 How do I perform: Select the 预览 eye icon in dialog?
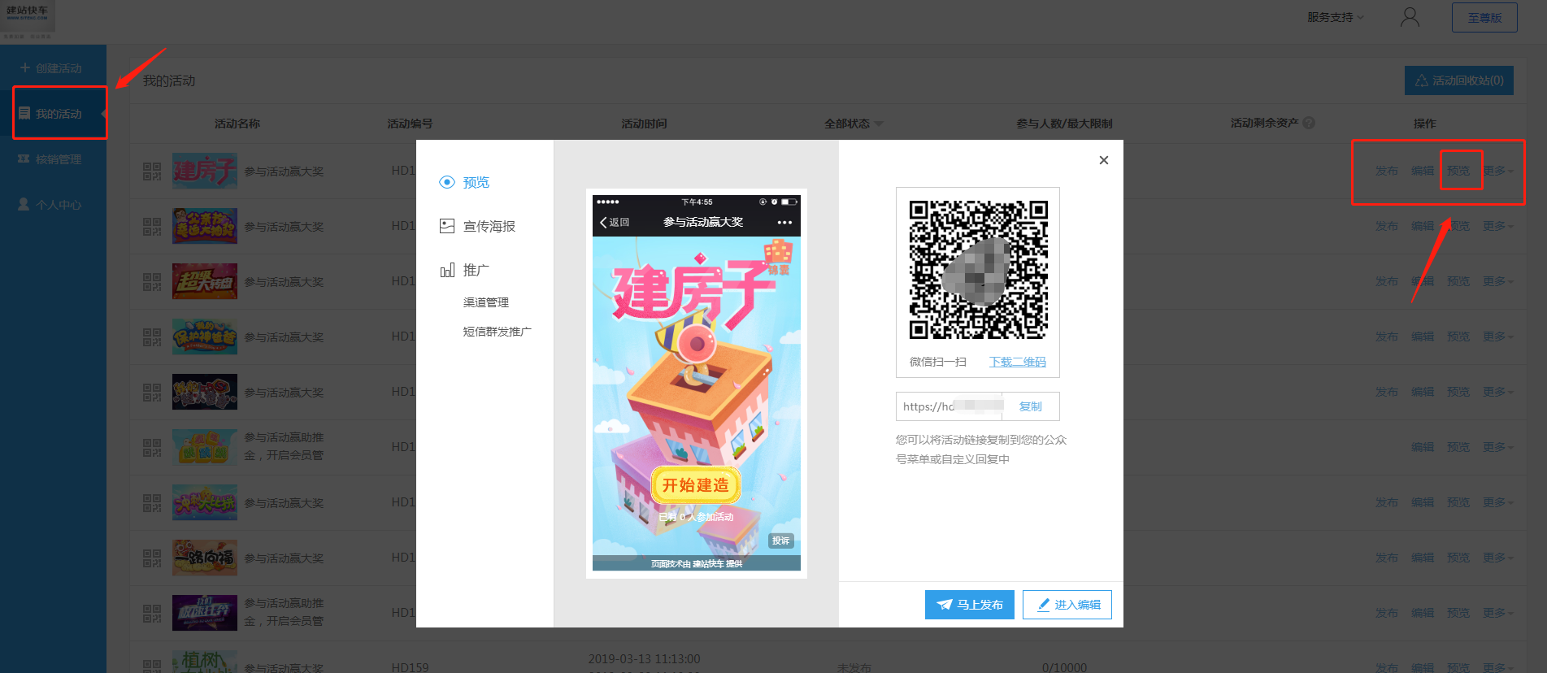pos(447,182)
